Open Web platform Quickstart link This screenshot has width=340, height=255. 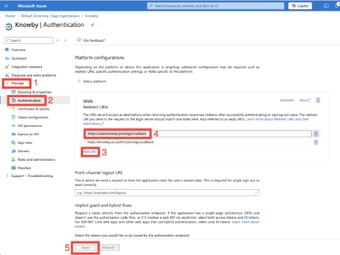pos(287,100)
